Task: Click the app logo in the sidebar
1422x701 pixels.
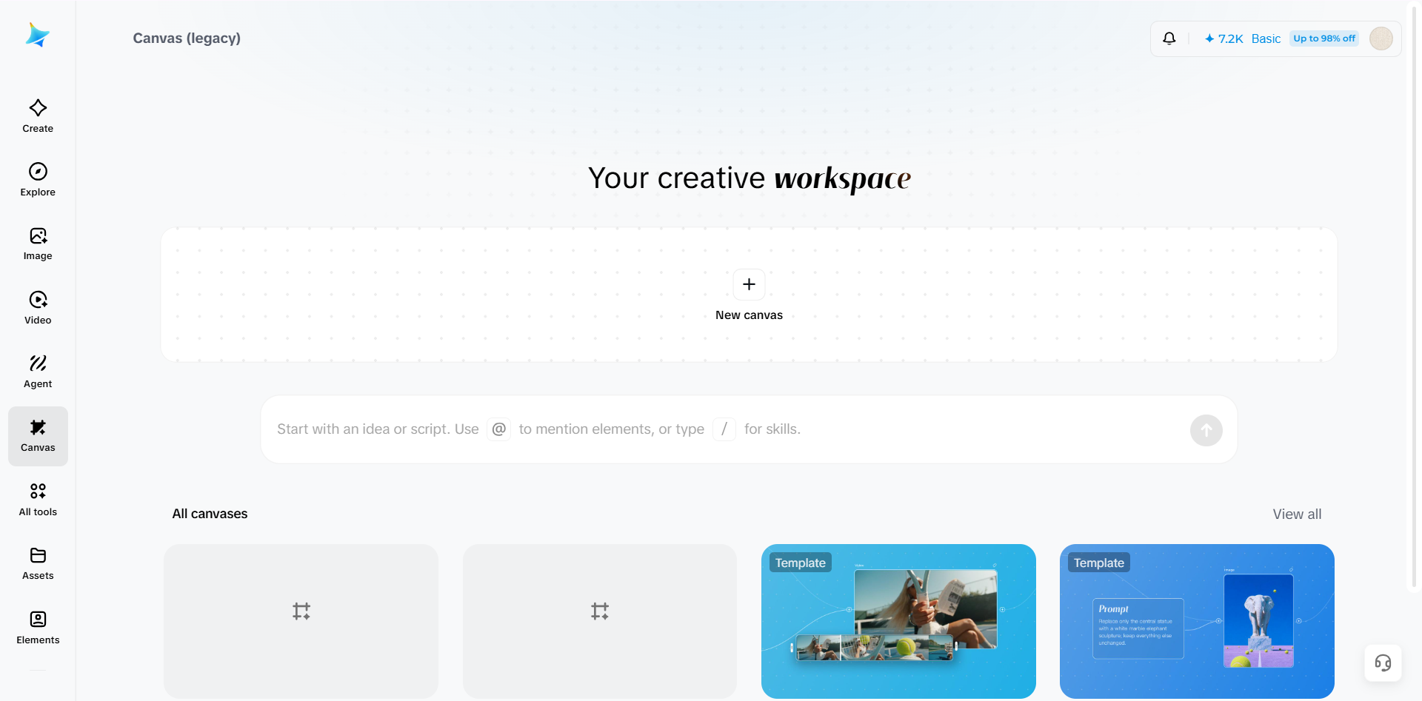Action: tap(38, 35)
